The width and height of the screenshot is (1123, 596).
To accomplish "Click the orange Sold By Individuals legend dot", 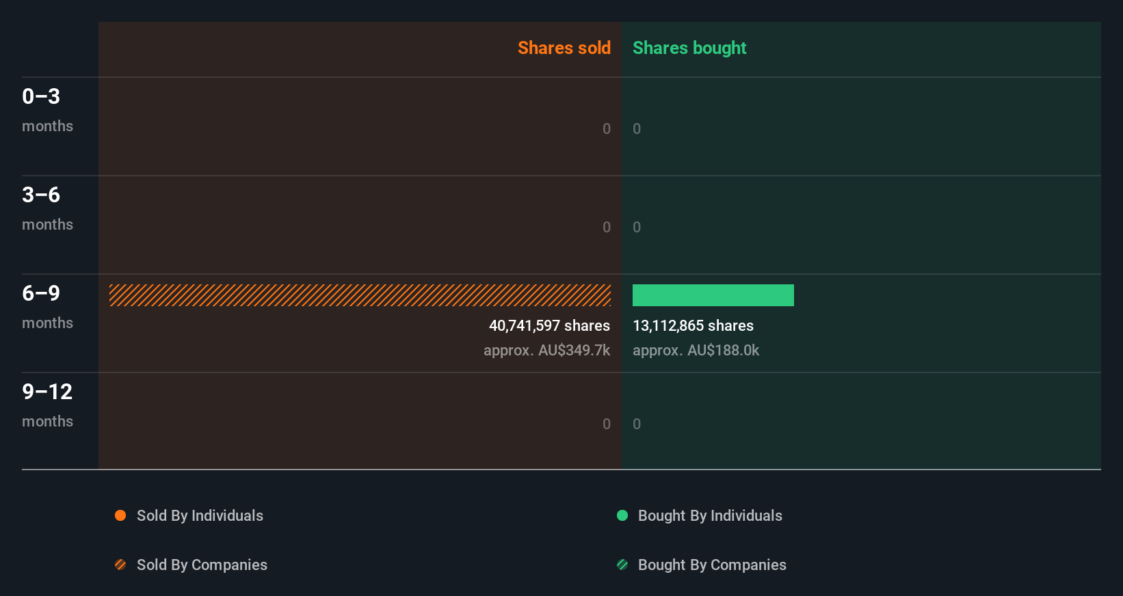I will 120,515.
